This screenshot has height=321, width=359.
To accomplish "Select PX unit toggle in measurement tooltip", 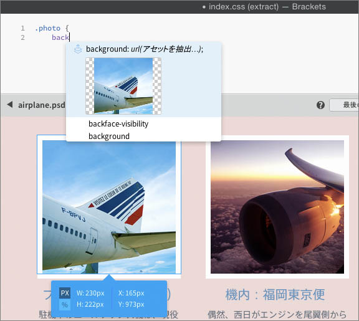I will pyautogui.click(x=65, y=293).
